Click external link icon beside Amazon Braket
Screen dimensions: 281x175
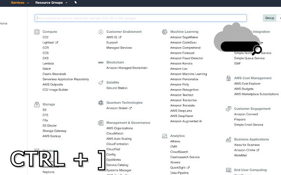130,108
